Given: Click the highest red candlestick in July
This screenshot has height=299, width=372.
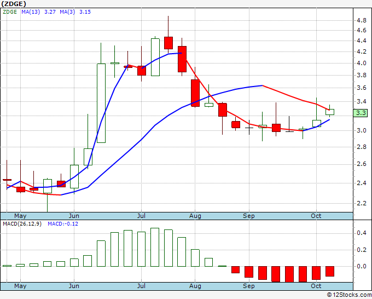Looking at the screenshot, I should 168,43.
